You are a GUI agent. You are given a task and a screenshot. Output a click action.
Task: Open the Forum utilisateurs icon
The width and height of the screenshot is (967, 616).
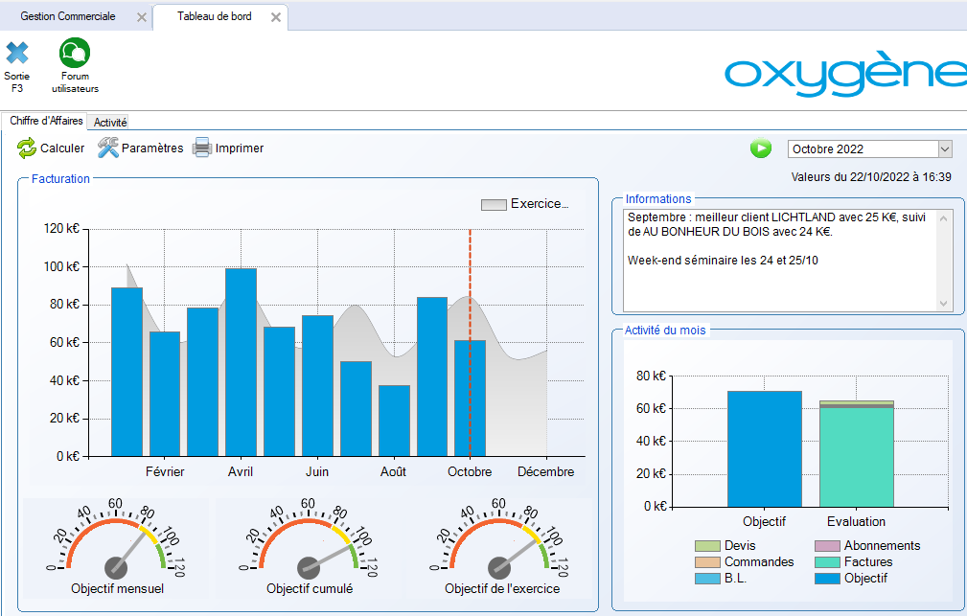[75, 54]
